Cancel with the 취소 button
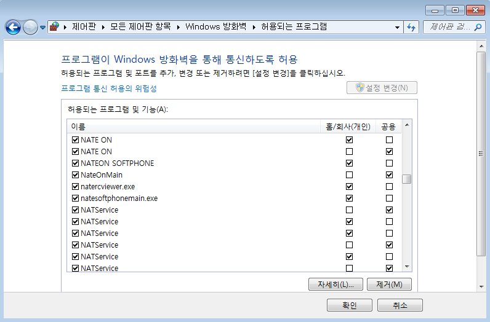 [400, 305]
